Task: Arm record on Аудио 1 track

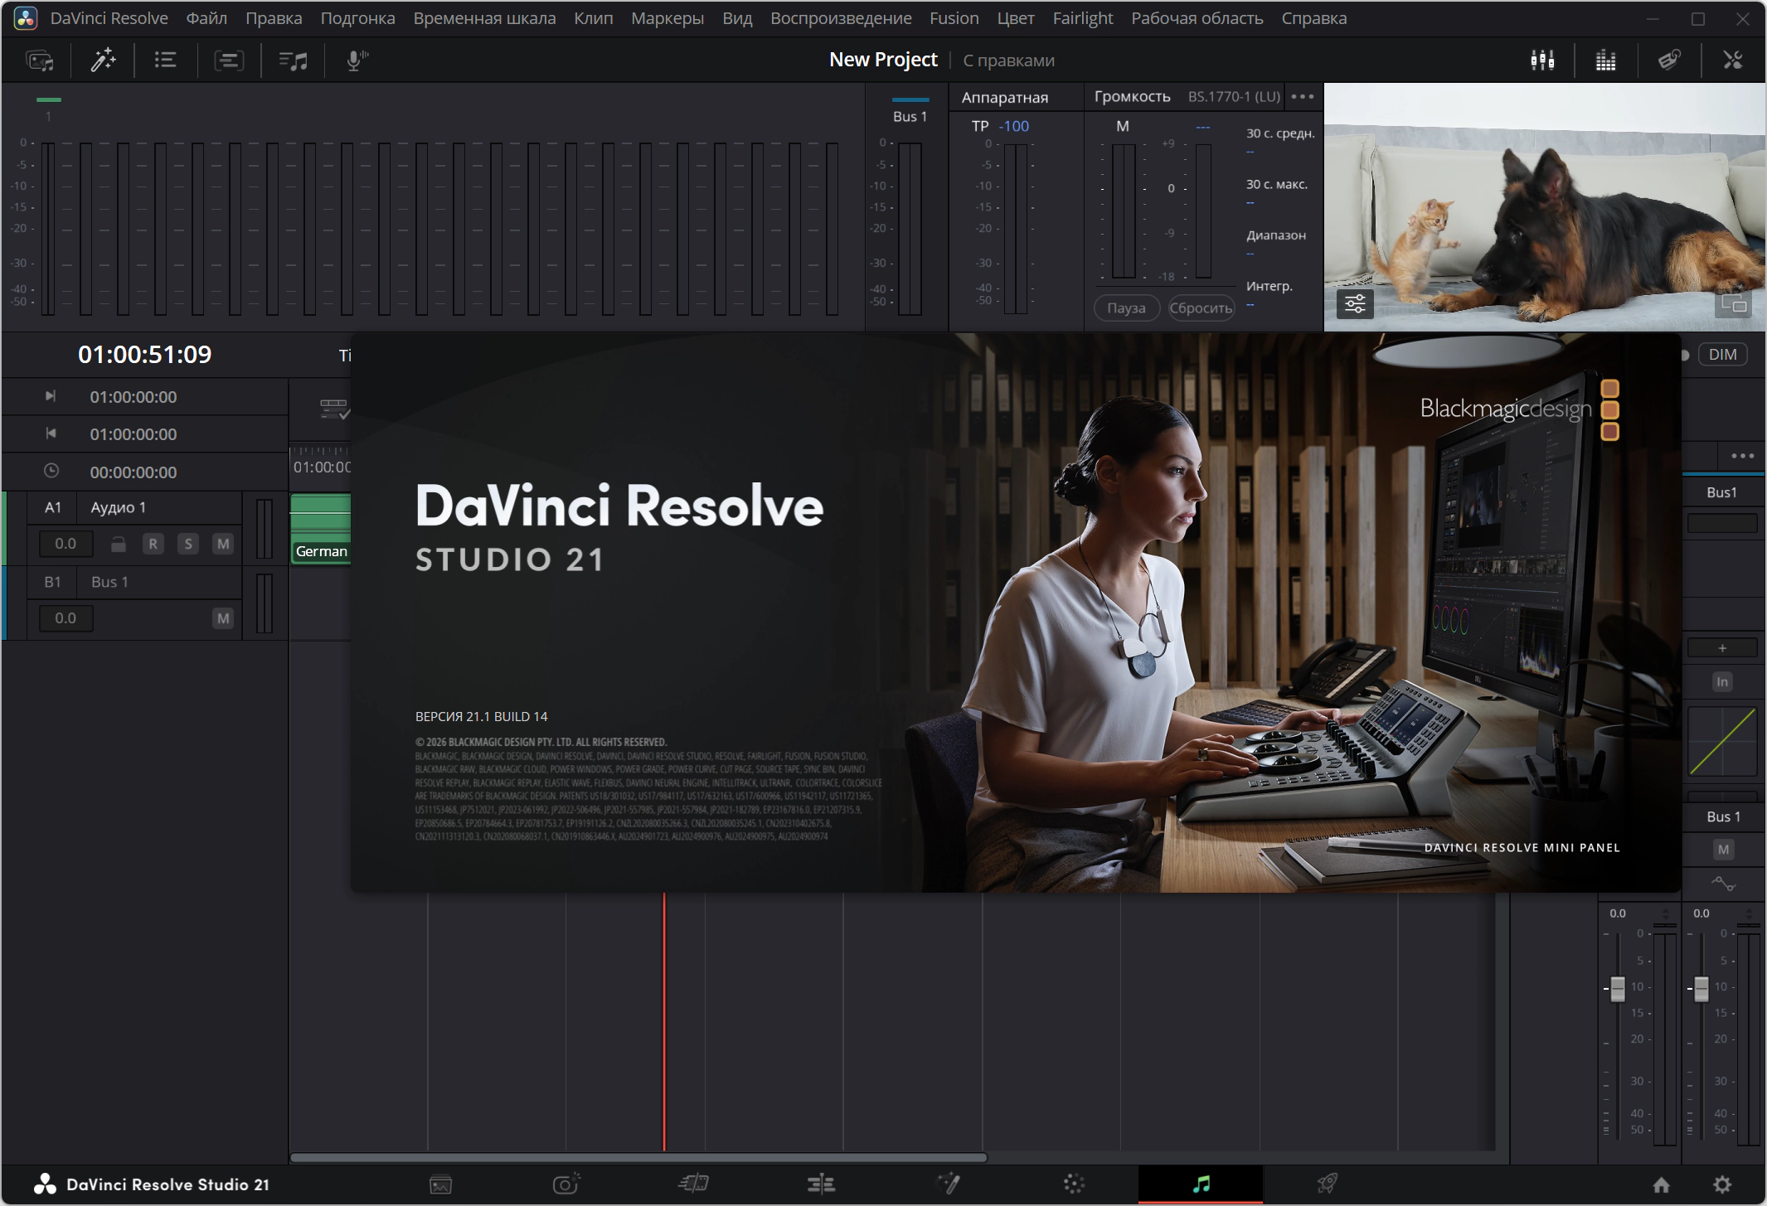Action: tap(153, 544)
